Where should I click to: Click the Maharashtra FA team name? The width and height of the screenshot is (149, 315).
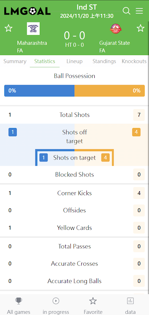pos(32,47)
